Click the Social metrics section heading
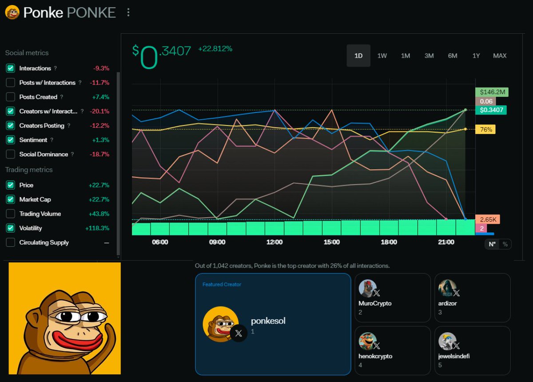This screenshot has width=533, height=382. [27, 53]
